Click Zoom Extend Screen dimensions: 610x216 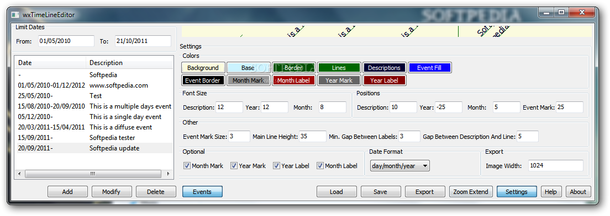(x=471, y=192)
